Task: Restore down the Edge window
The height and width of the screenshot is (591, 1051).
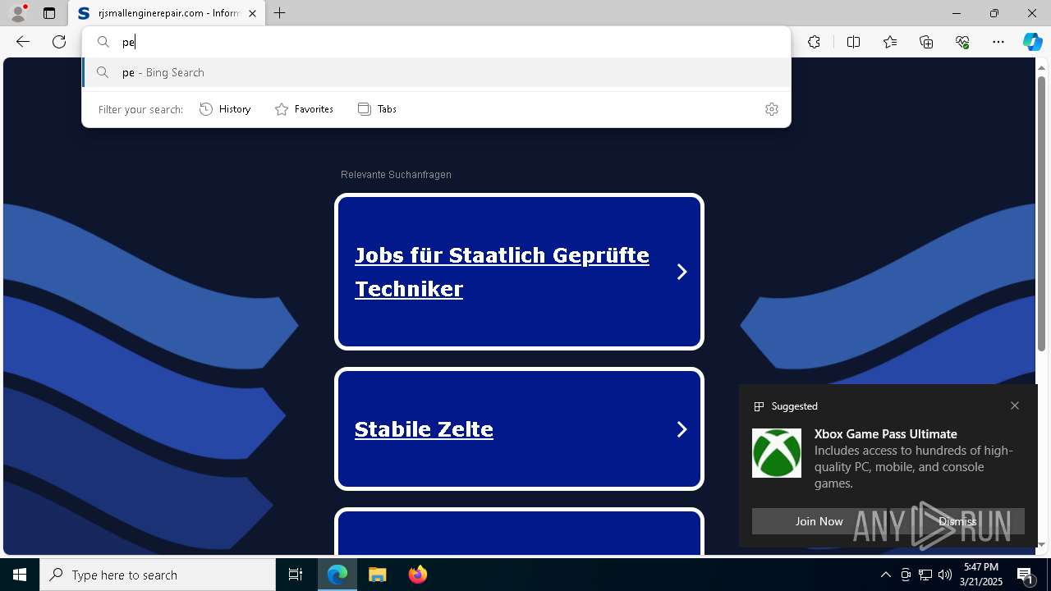Action: coord(994,13)
